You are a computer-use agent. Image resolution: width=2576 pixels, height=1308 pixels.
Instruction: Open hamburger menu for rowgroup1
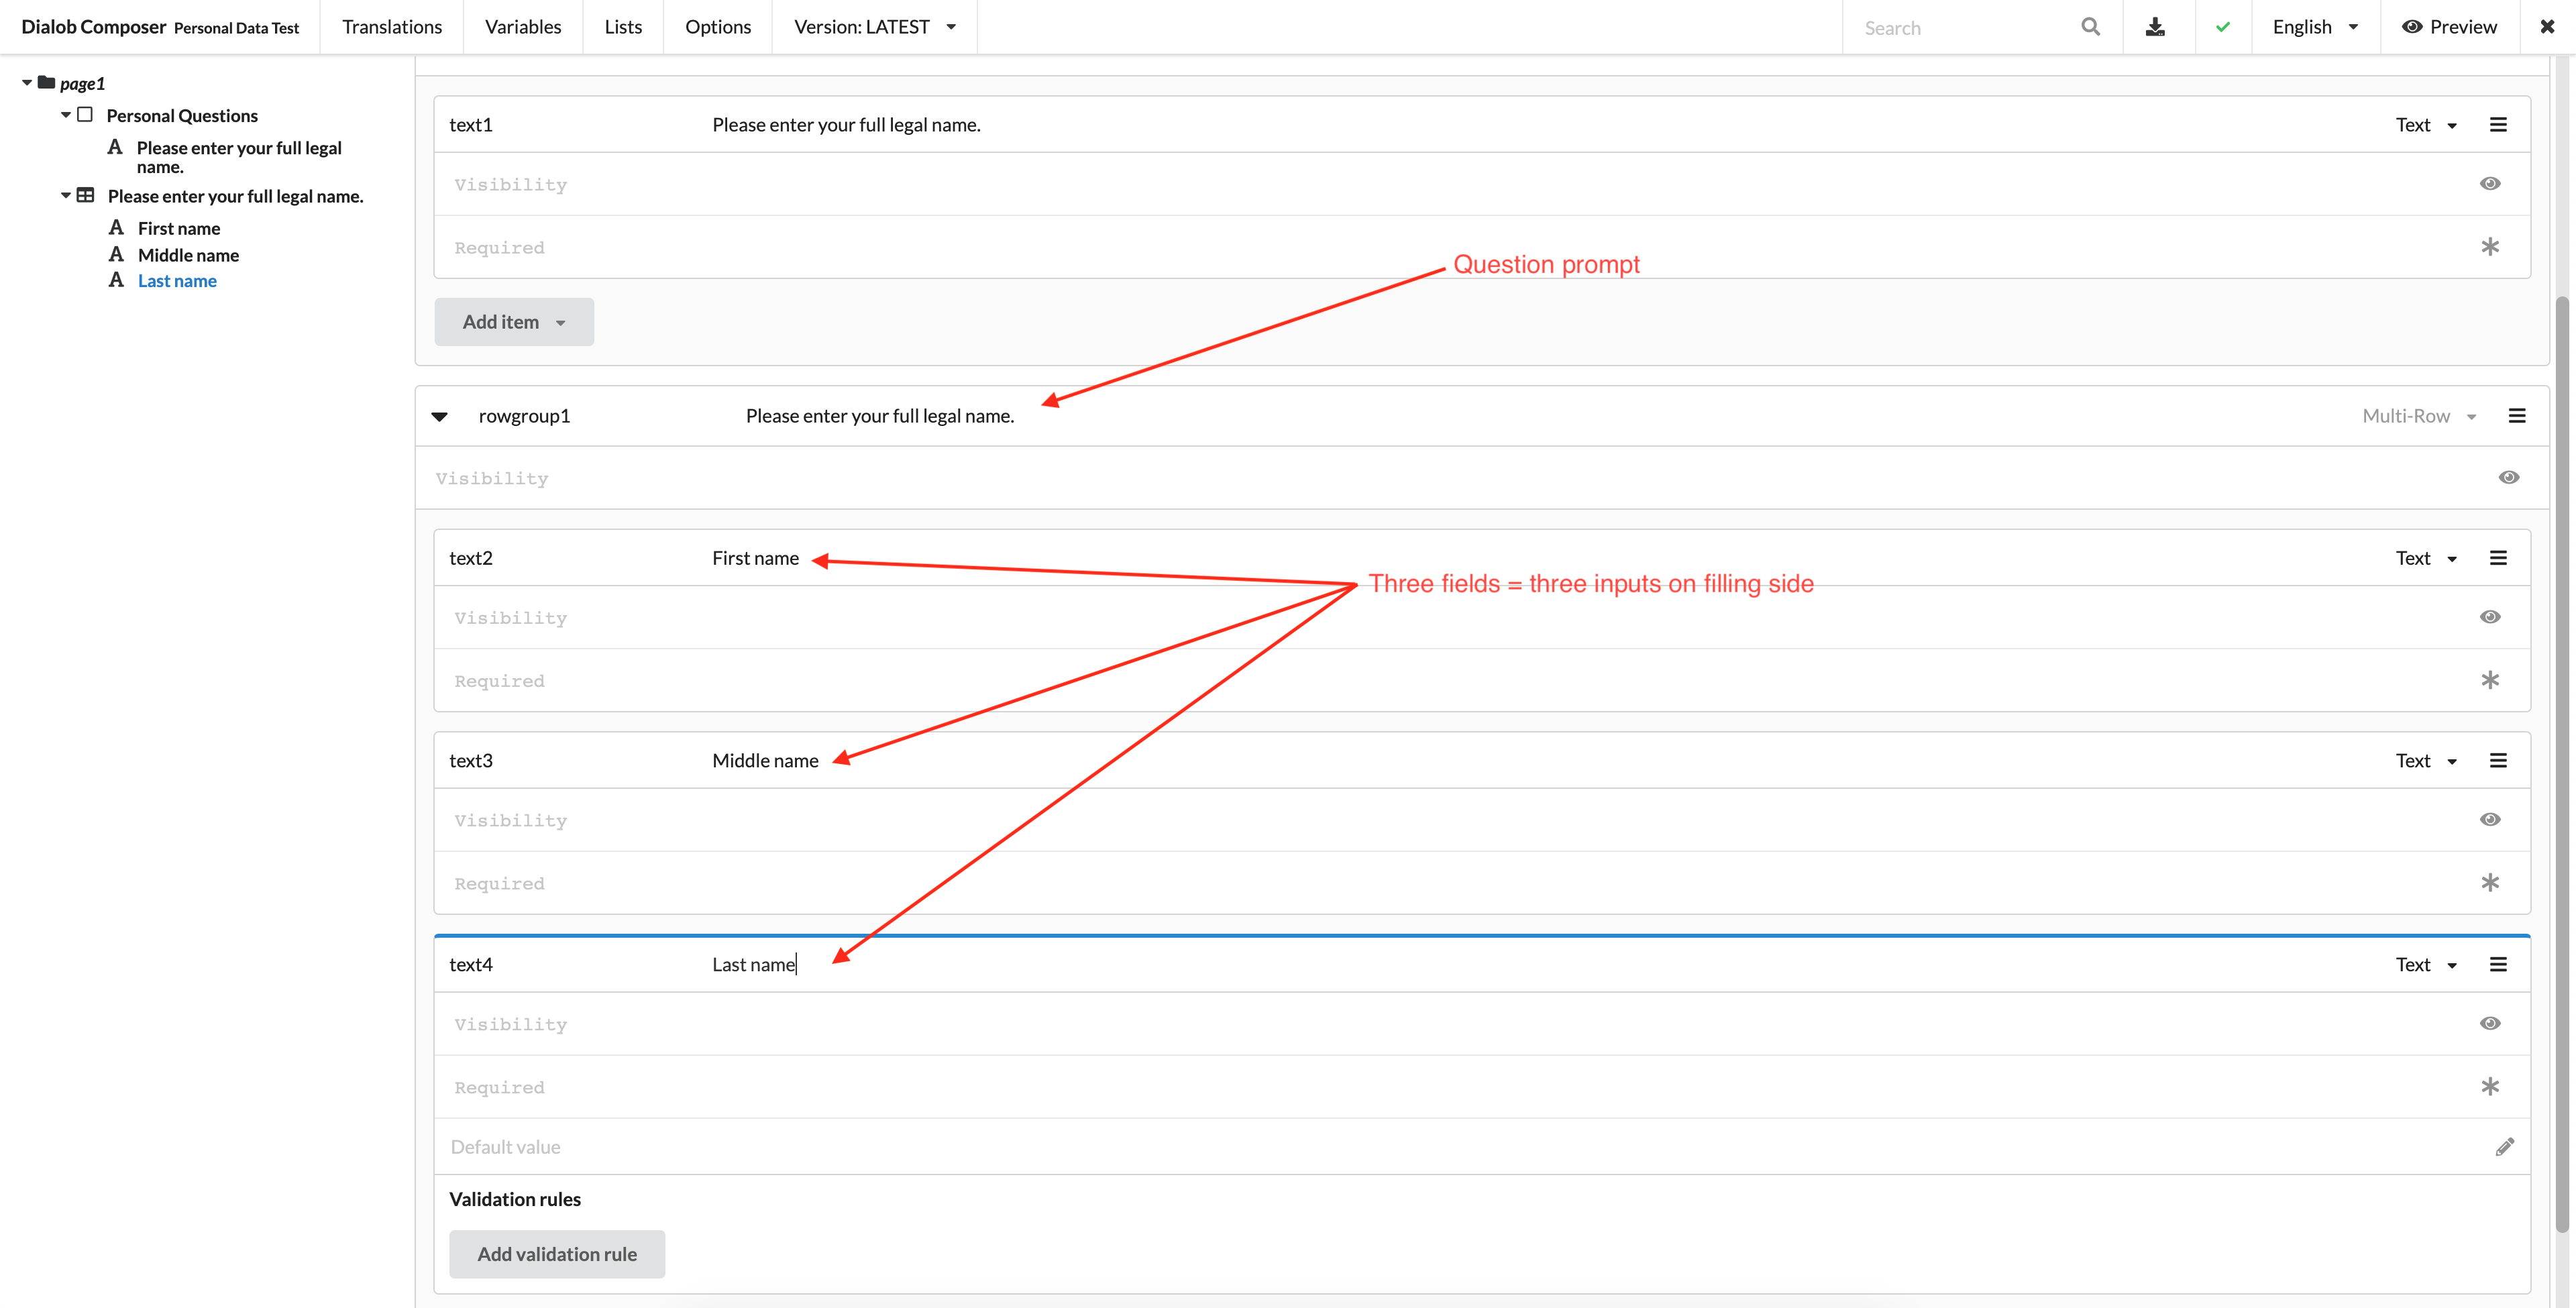pyautogui.click(x=2516, y=416)
